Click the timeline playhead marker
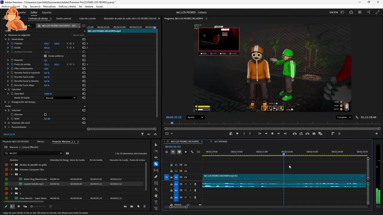The width and height of the screenshot is (383, 215). point(284,154)
